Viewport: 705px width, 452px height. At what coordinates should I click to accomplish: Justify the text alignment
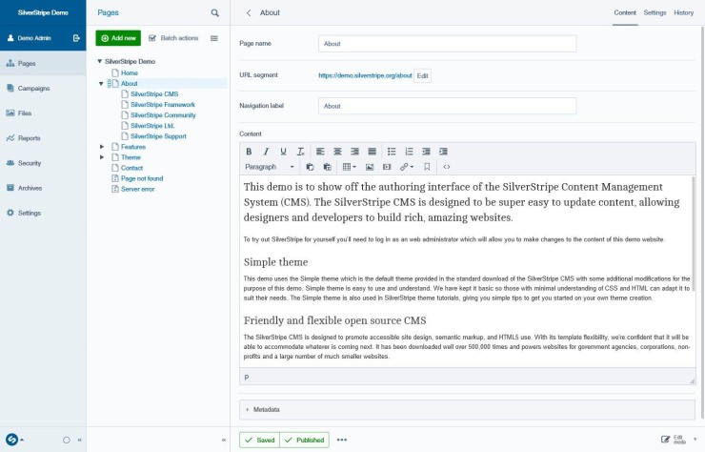[x=372, y=152]
